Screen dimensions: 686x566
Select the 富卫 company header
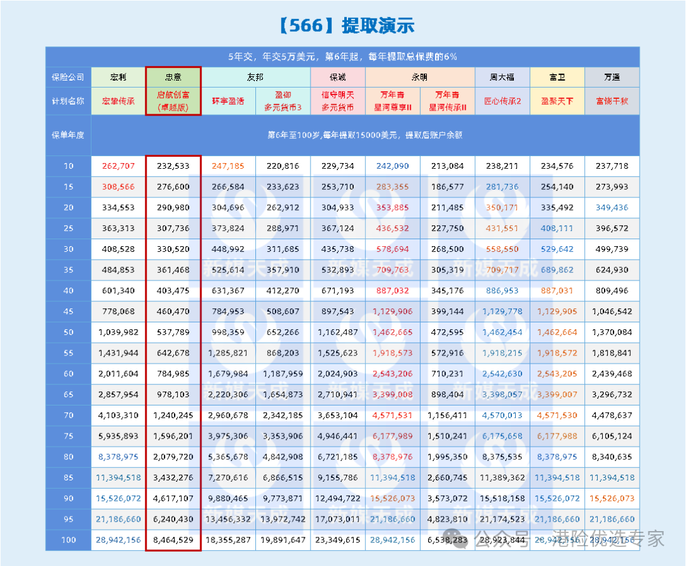(x=558, y=77)
